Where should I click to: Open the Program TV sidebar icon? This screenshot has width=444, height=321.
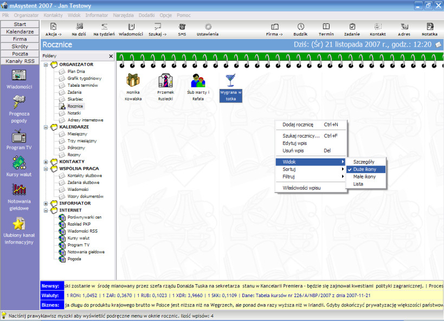[x=19, y=140]
